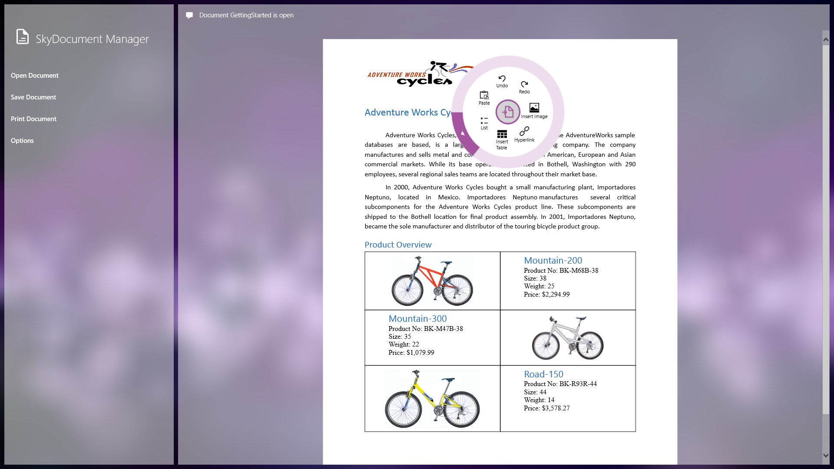Choose Save Document in the sidebar
Image resolution: width=834 pixels, height=469 pixels.
click(x=33, y=97)
